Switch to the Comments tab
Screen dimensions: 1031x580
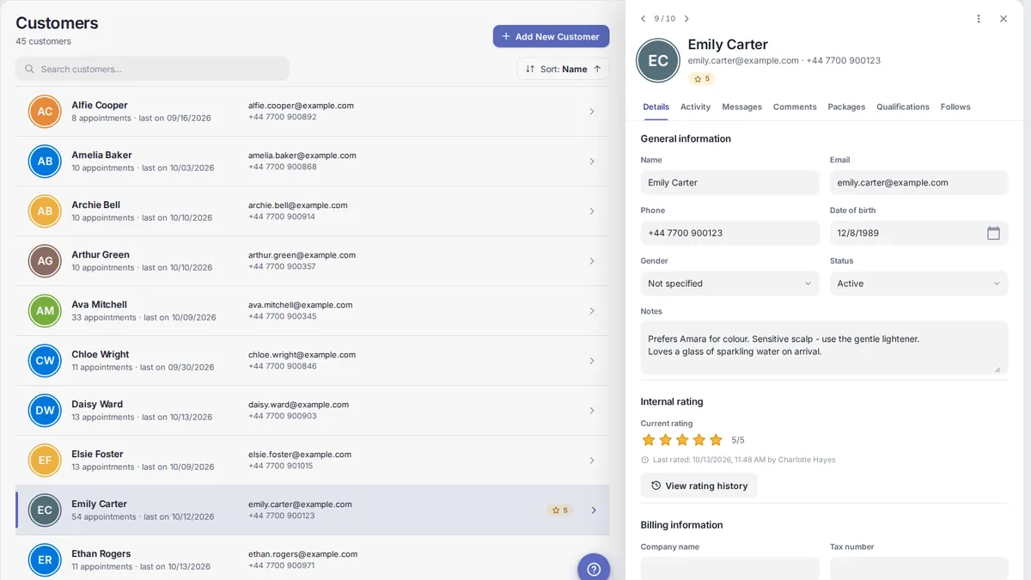[795, 107]
